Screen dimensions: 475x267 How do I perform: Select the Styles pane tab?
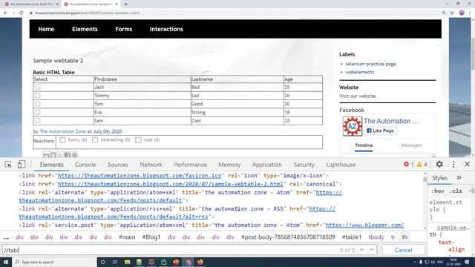[439, 178]
